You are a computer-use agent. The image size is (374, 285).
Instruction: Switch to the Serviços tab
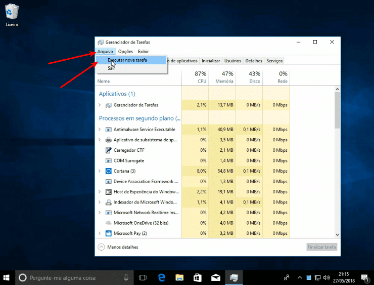(x=274, y=61)
